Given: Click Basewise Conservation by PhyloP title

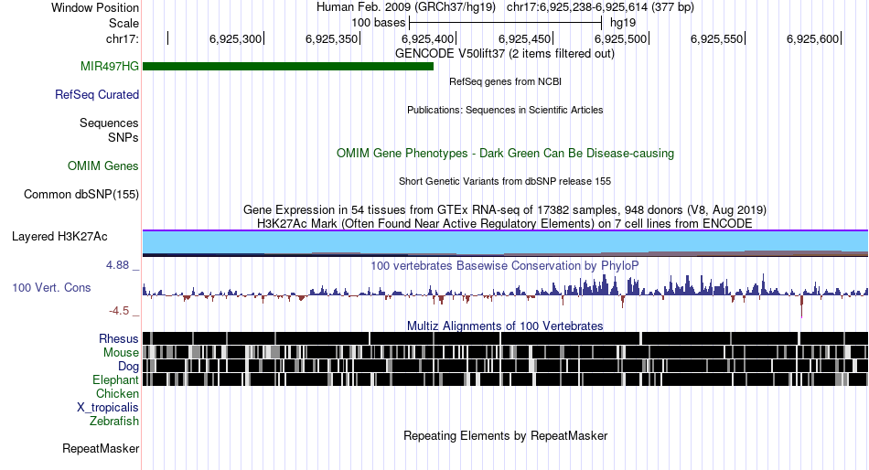Looking at the screenshot, I should [505, 265].
